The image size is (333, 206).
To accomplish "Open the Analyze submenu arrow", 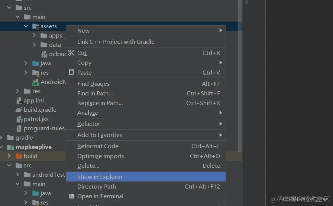I will [x=221, y=113].
